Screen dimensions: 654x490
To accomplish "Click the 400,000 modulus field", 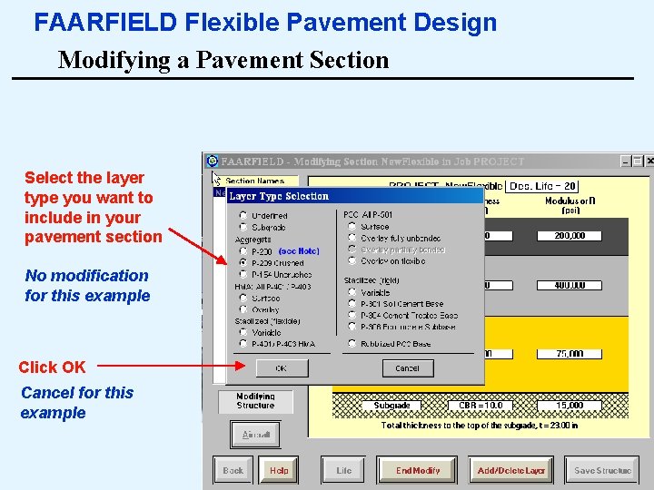I will tap(570, 286).
